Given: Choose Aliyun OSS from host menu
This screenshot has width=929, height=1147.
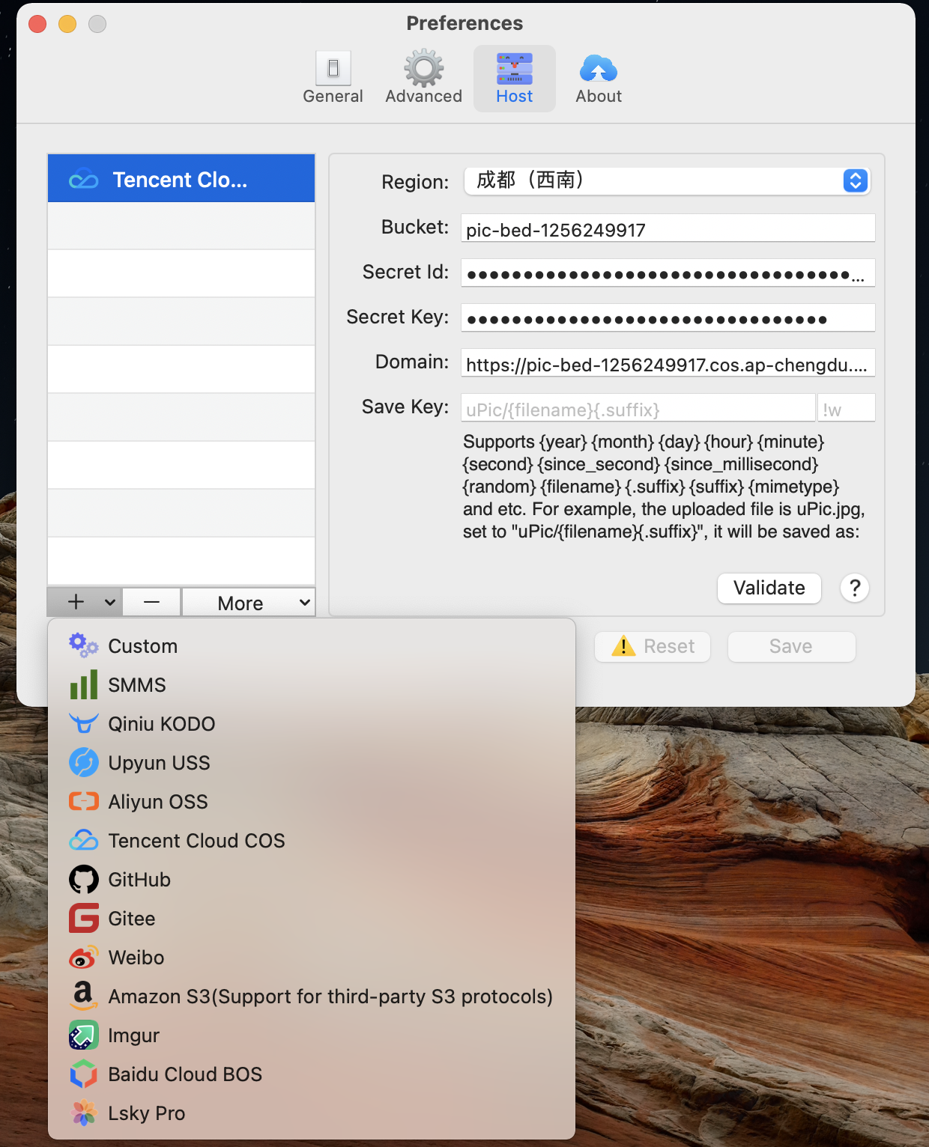Looking at the screenshot, I should pos(312,802).
